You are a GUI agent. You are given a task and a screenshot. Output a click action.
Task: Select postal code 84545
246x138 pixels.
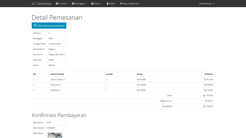[x=51, y=60]
